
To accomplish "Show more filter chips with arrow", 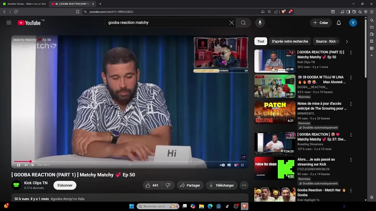I will pos(347,41).
